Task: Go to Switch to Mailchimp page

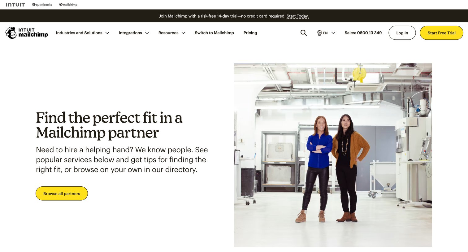Action: (x=214, y=33)
